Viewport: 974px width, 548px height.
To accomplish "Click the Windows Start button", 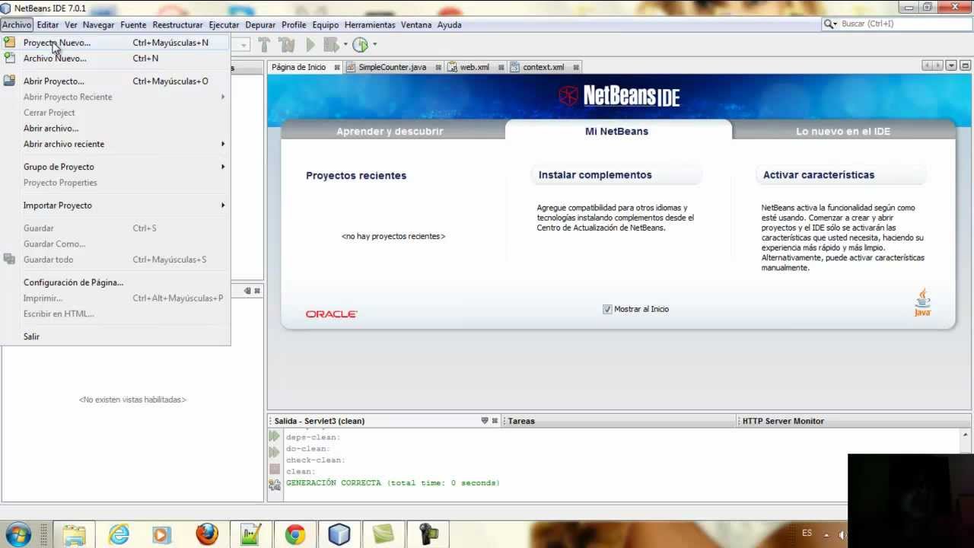I will (x=18, y=534).
